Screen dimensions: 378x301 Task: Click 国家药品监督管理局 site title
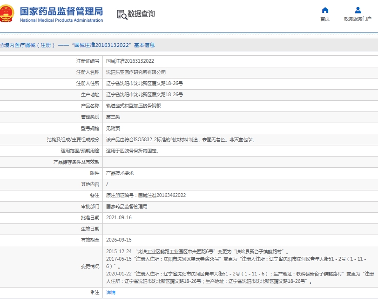tap(61, 11)
